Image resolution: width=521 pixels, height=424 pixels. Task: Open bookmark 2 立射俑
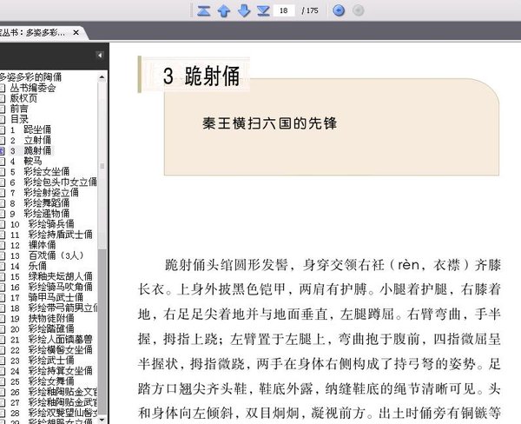point(30,140)
